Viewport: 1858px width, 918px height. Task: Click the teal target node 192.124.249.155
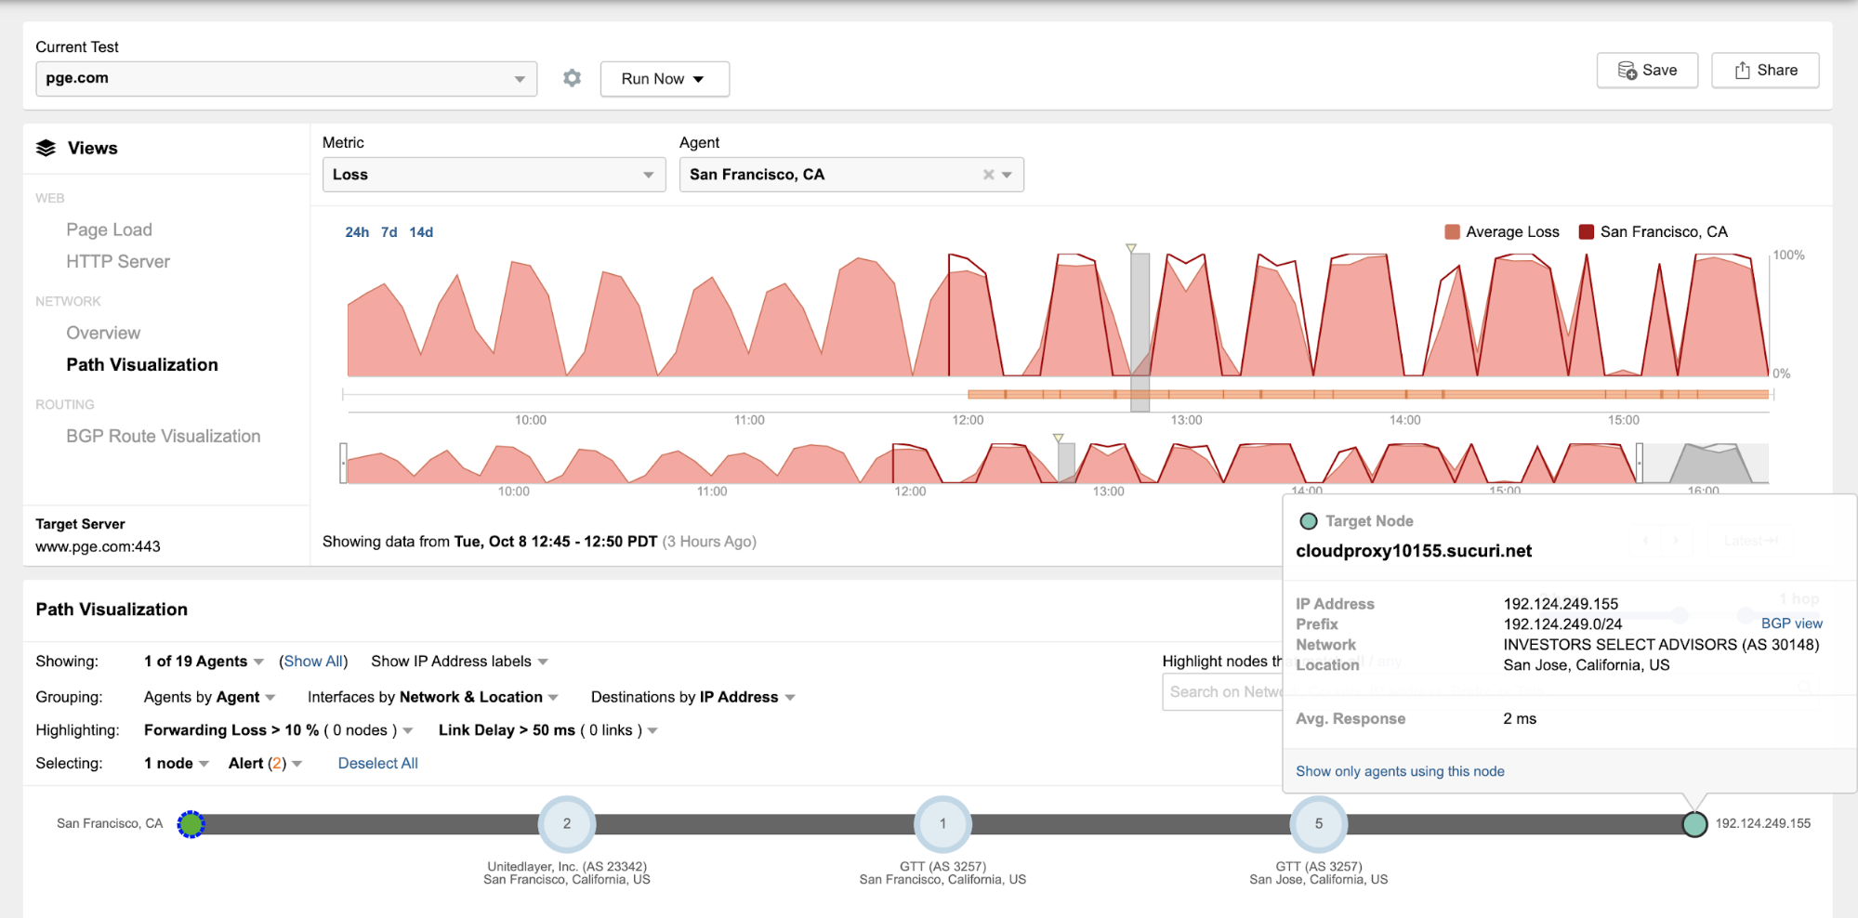tap(1694, 824)
